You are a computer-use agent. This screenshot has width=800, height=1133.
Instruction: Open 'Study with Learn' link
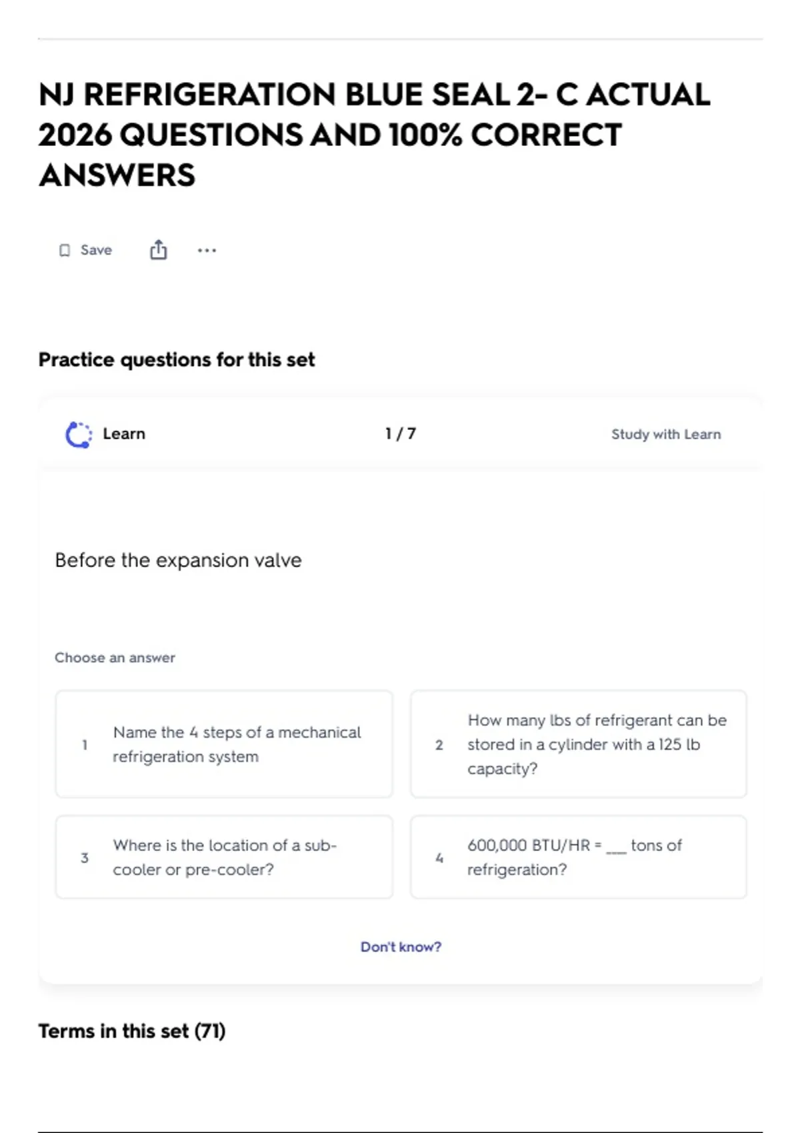pos(666,435)
